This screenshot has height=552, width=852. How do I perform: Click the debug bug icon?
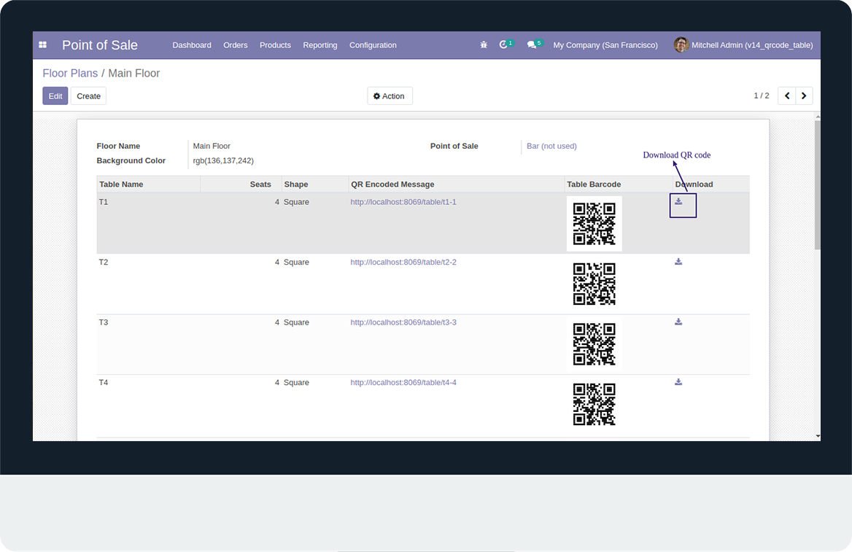pyautogui.click(x=484, y=45)
